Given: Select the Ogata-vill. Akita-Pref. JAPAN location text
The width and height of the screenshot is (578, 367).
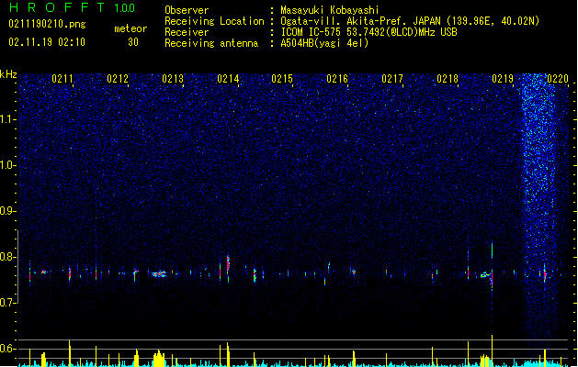Looking at the screenshot, I should coord(410,21).
